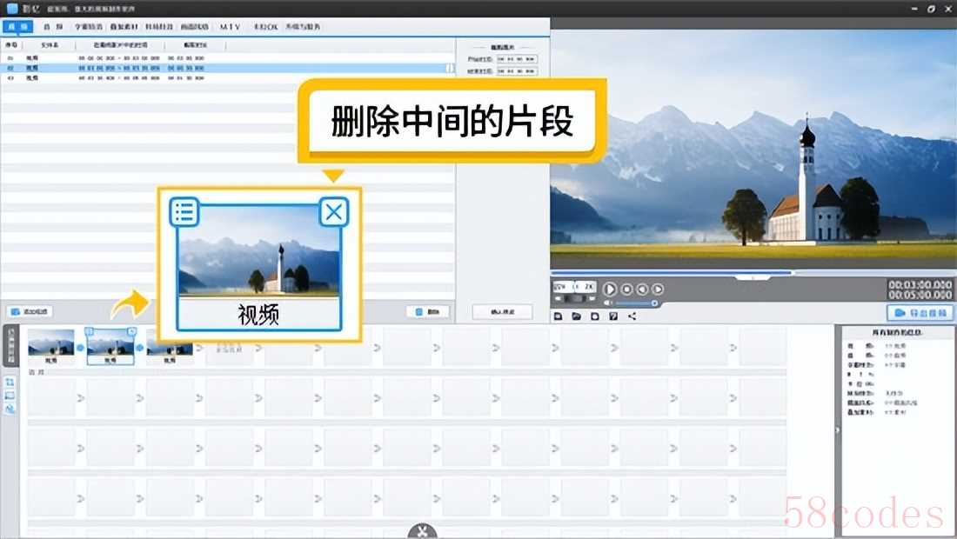Click the save disk icon below the player
Screen dimensions: 957x539
[595, 316]
